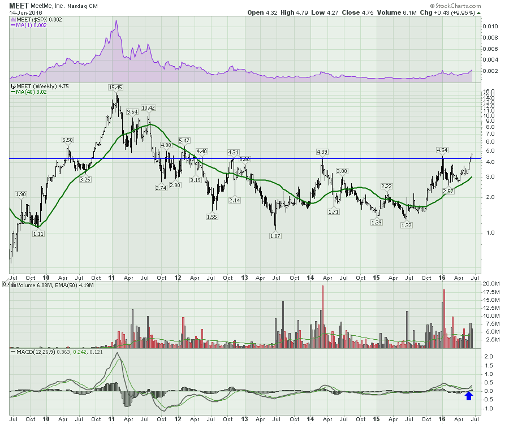
Task: Click the 5.50 price label
Action: pyautogui.click(x=67, y=140)
